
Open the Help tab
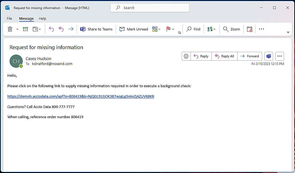point(42,18)
